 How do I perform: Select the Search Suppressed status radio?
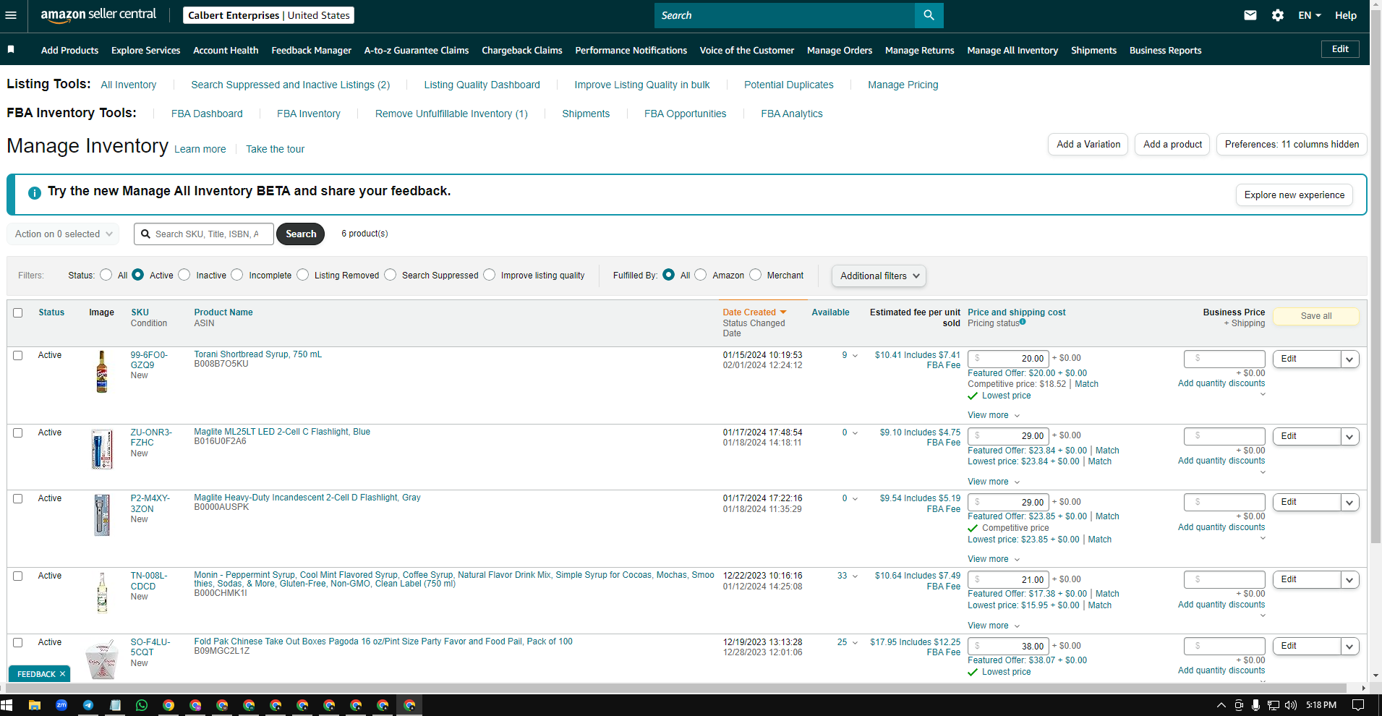(391, 275)
